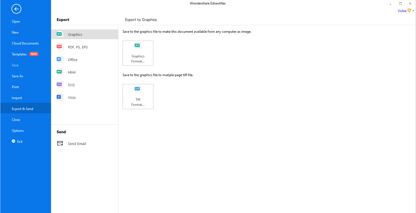Screen dimensions: 416x213
Task: Open the Print section
Action: click(x=15, y=87)
